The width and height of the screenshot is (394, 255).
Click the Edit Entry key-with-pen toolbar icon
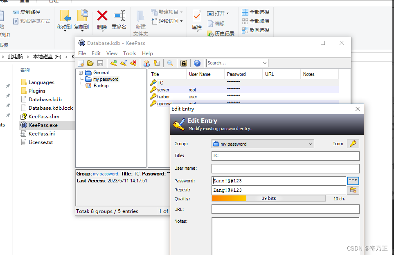click(x=124, y=63)
